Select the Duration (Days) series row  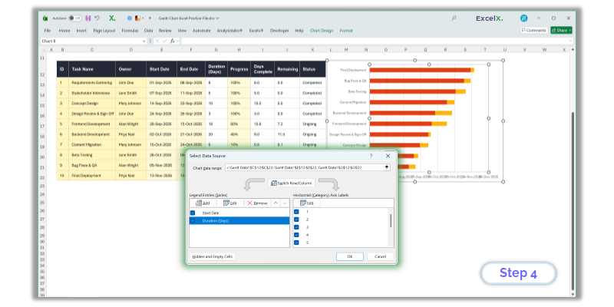(x=239, y=221)
